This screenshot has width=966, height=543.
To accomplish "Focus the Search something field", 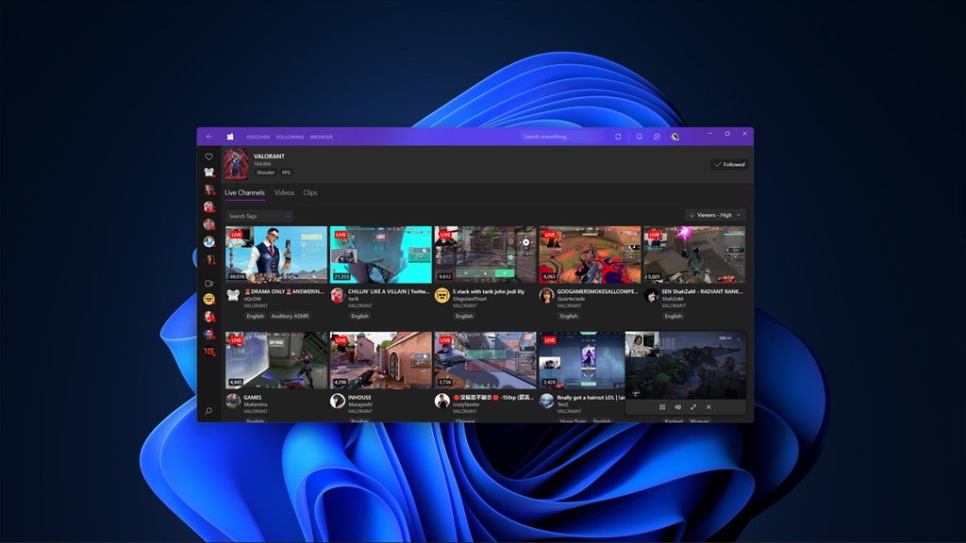I will [560, 137].
